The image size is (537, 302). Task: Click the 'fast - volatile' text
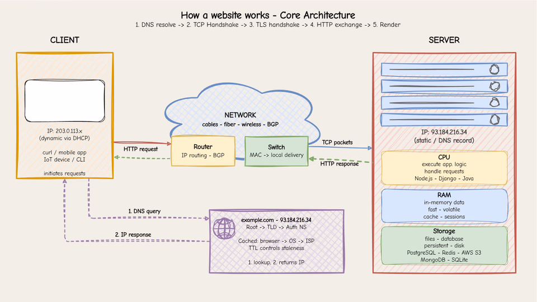(444, 209)
